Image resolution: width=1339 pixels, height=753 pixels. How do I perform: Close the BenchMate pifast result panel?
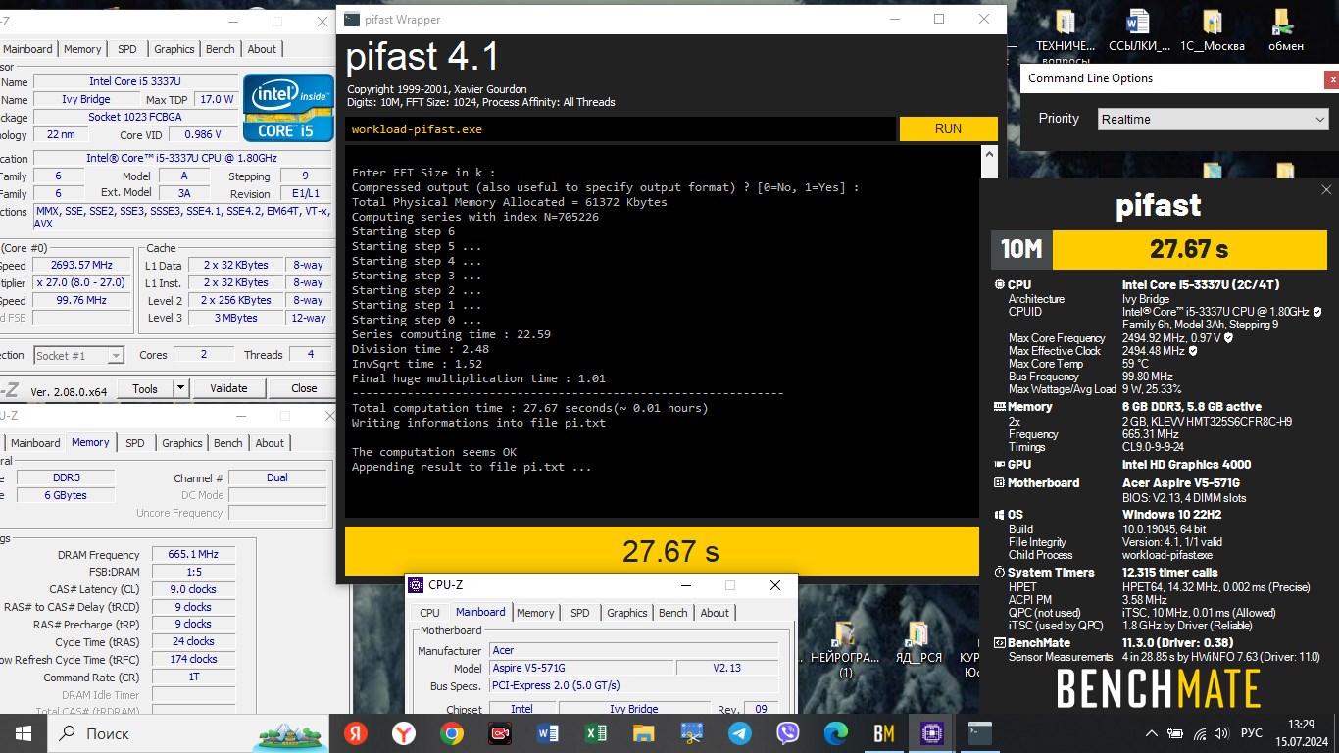[x=1326, y=190]
